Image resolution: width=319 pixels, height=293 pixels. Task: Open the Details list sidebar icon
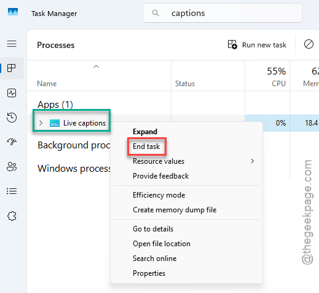pyautogui.click(x=12, y=191)
